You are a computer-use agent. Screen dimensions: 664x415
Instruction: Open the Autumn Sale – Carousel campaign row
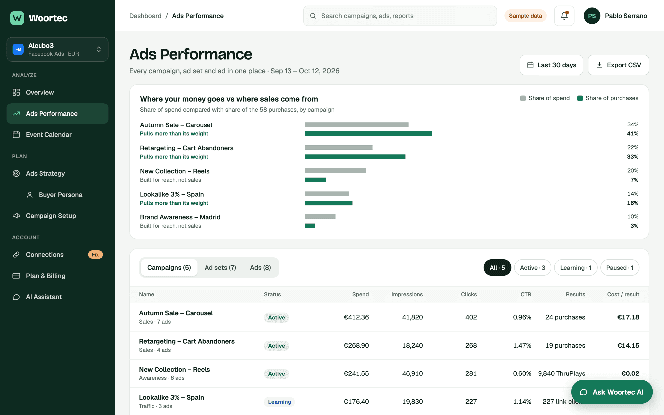(x=389, y=317)
